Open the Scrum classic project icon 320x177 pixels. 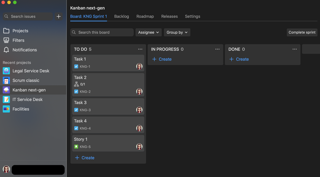click(6, 80)
